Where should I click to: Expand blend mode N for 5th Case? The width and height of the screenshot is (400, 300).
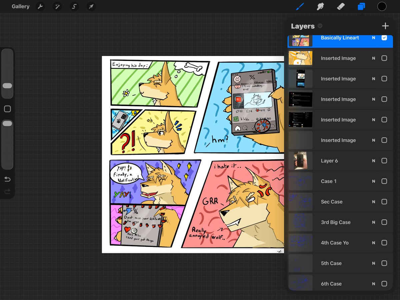(374, 263)
